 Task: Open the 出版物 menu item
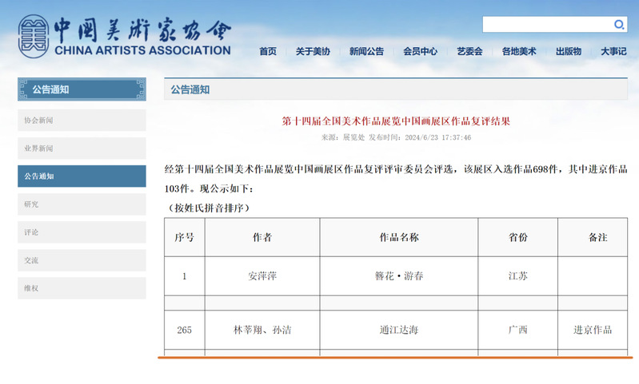pyautogui.click(x=569, y=51)
